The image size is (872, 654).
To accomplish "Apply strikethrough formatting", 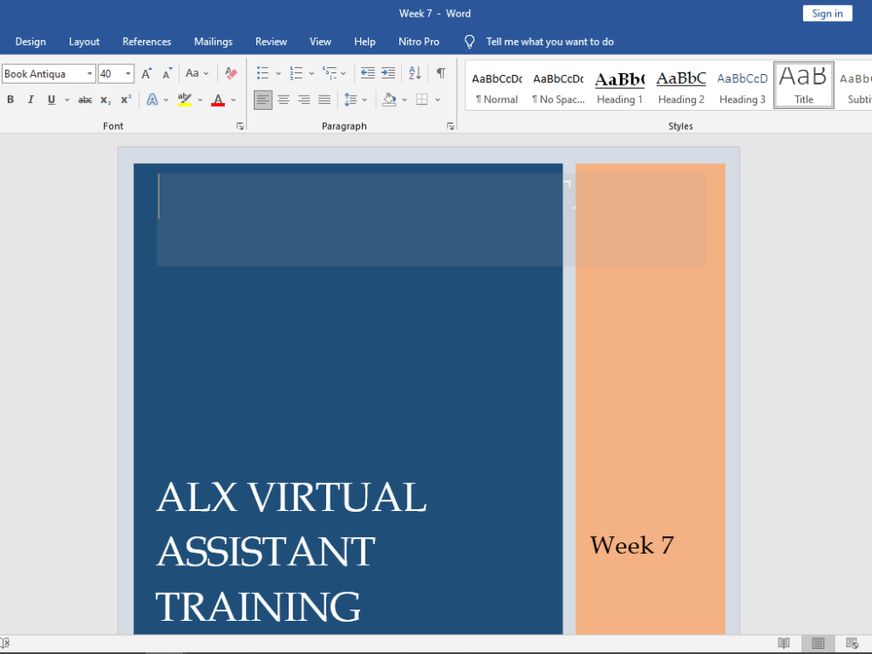I will click(x=85, y=99).
